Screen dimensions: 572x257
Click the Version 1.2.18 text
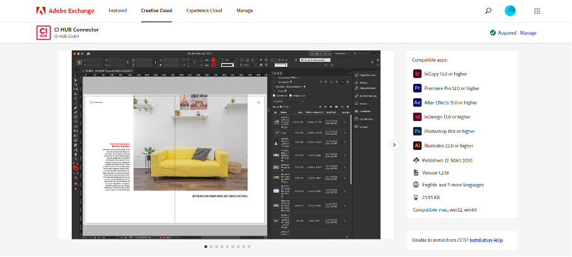coord(436,173)
